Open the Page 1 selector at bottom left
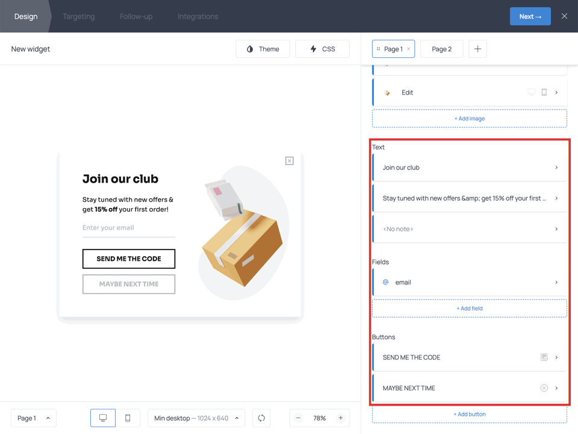 tap(33, 418)
